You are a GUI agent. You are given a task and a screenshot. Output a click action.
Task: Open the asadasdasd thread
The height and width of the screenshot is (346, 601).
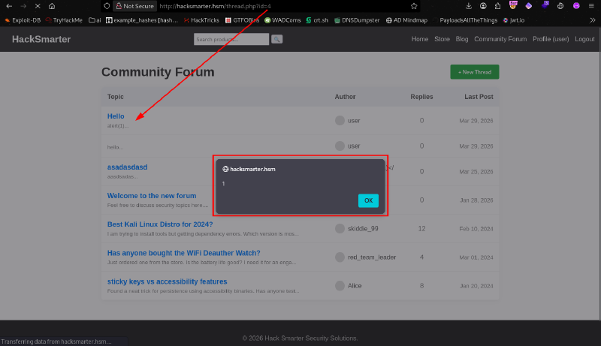pos(127,167)
